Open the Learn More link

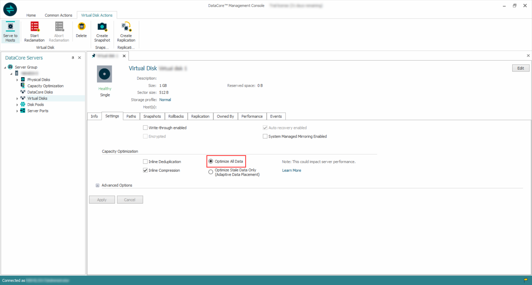(291, 170)
